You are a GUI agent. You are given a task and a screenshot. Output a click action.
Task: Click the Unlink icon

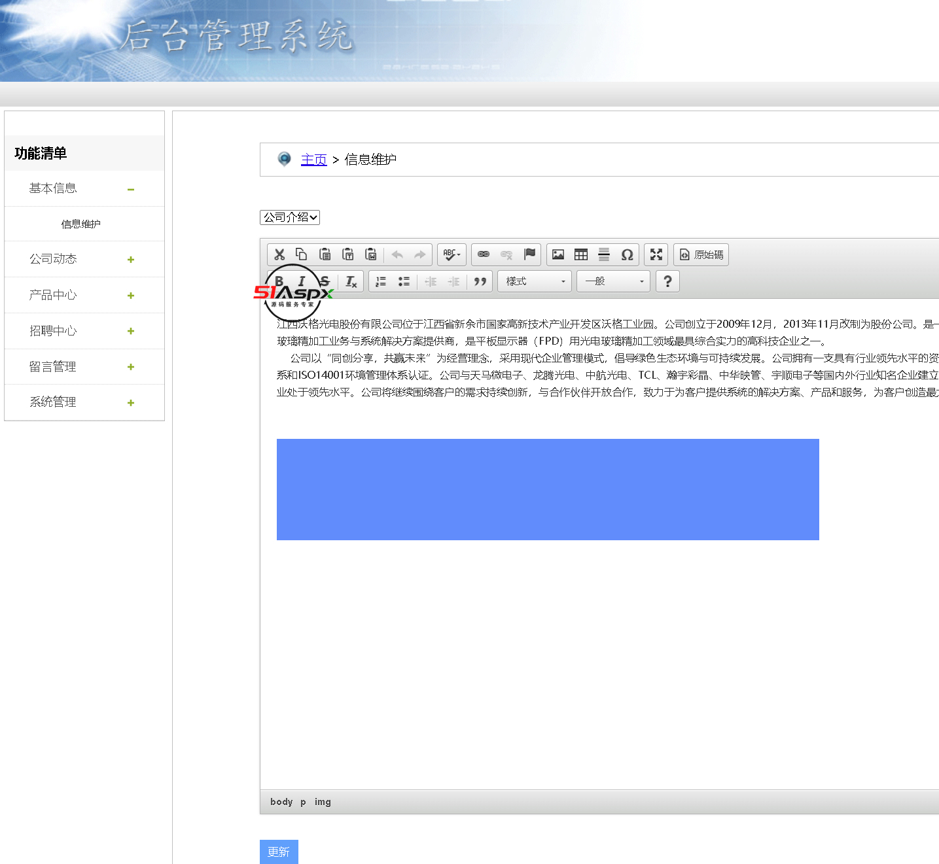point(506,254)
